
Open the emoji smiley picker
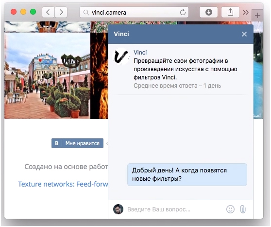[230, 209]
